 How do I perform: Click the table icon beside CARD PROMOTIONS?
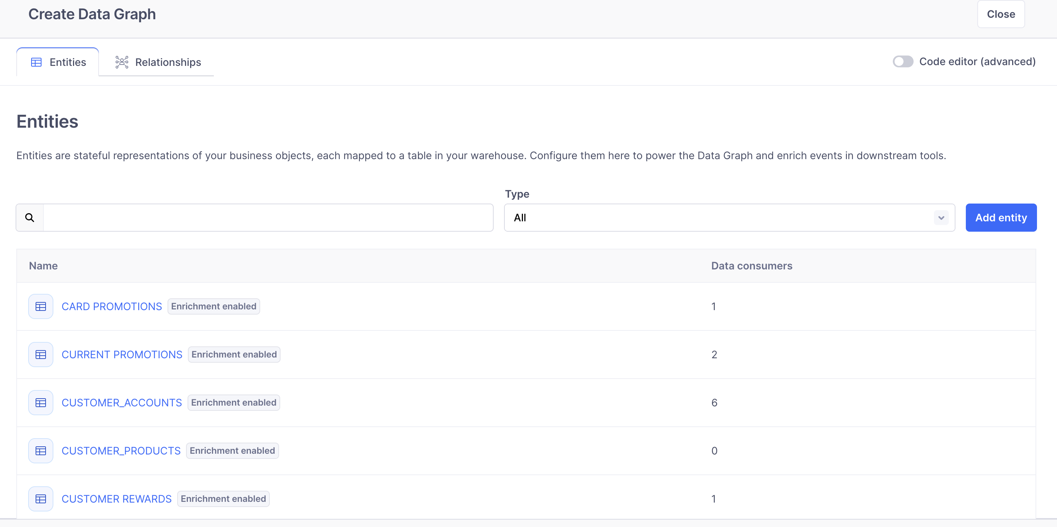(x=40, y=306)
